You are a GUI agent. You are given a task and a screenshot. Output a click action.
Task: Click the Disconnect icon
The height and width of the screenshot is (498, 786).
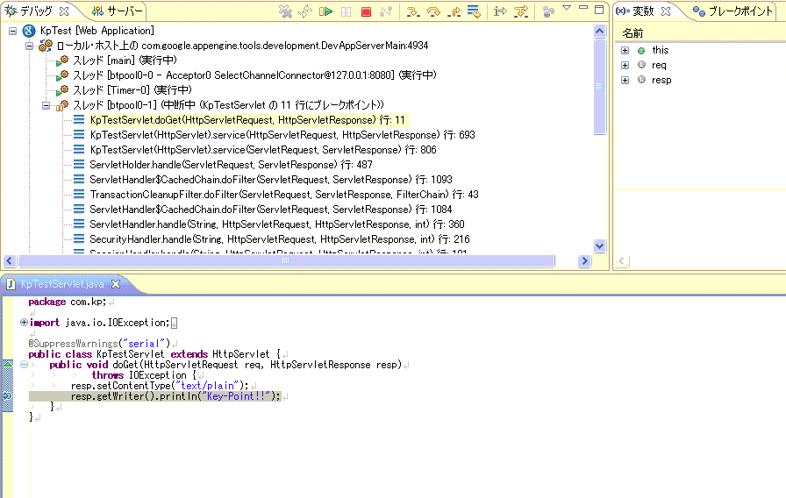tap(386, 11)
